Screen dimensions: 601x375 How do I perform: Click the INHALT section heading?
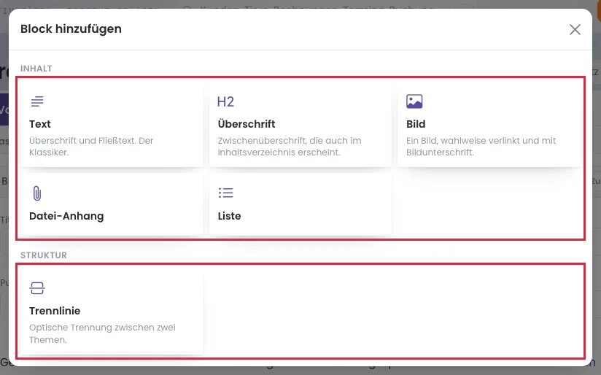(36, 69)
